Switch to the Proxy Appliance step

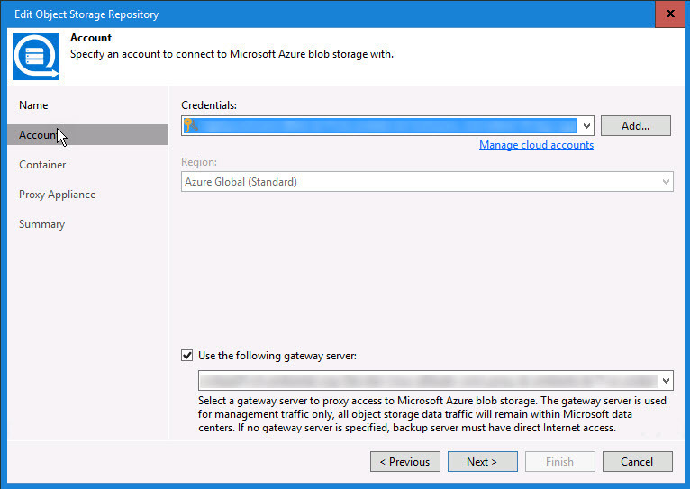(x=58, y=195)
